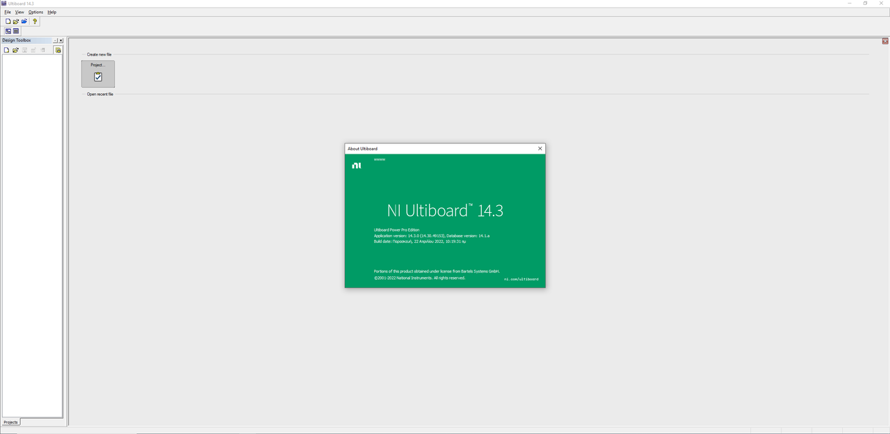Click the National Instruments copyright line
The image size is (890, 434).
coord(419,278)
